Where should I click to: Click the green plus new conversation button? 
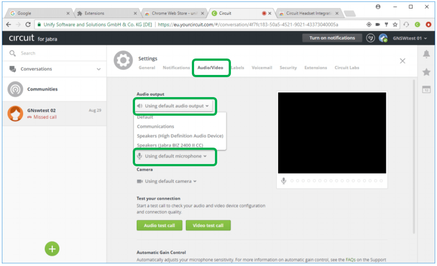click(52, 249)
